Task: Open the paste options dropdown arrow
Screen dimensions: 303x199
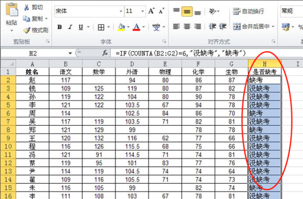Action: click(x=12, y=30)
